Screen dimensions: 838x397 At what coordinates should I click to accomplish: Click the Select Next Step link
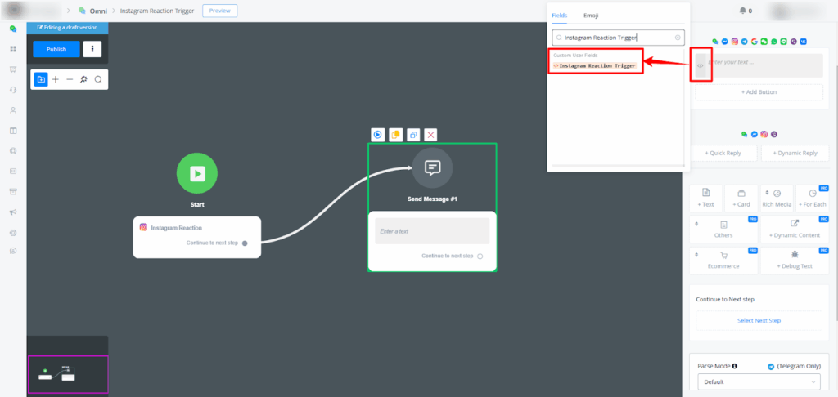759,320
